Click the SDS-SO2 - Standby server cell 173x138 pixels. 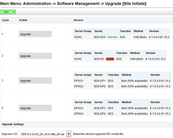[106, 37]
